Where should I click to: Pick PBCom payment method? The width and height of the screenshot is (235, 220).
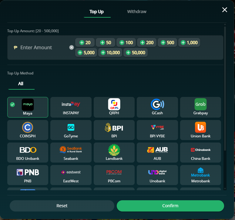click(x=114, y=175)
